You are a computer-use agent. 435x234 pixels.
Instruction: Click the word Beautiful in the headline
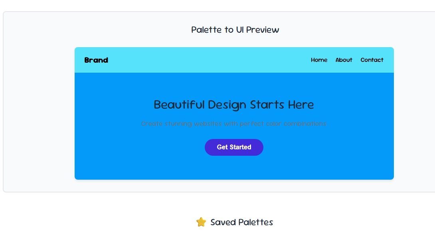point(179,105)
